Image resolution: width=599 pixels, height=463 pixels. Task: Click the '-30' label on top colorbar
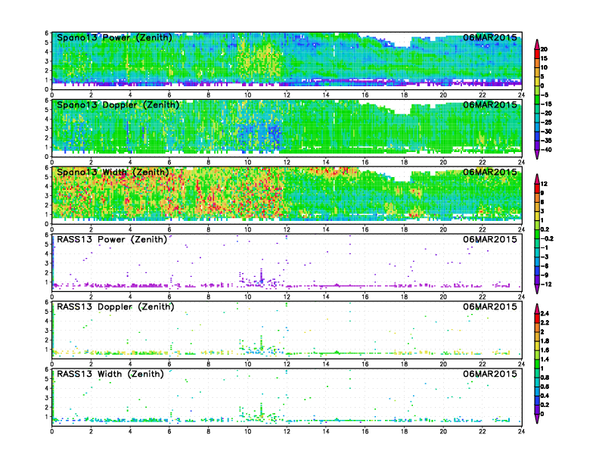[x=546, y=132]
